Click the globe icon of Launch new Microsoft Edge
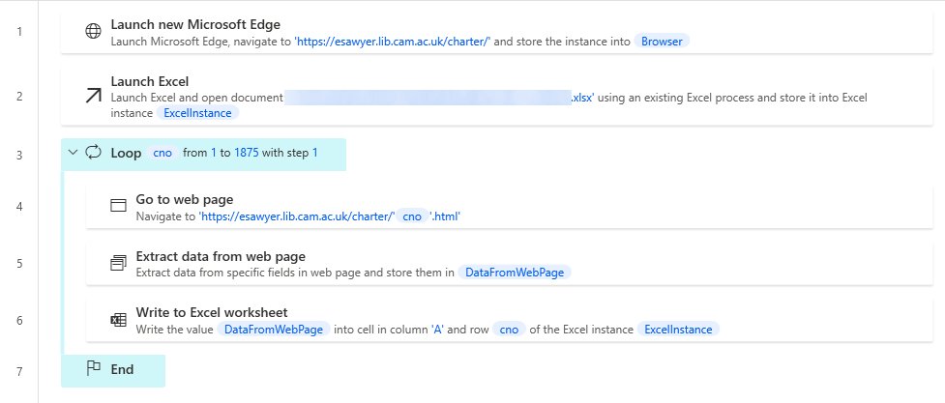This screenshot has height=403, width=945. (x=93, y=32)
